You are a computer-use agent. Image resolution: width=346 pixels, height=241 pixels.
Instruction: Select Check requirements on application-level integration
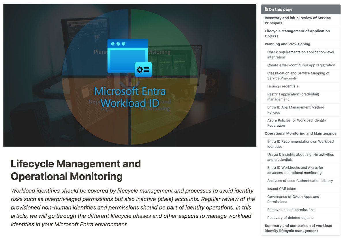(x=301, y=55)
